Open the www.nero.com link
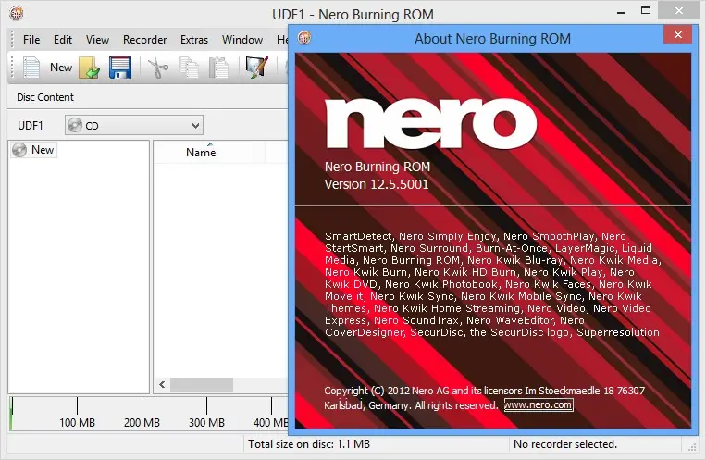This screenshot has width=706, height=460. (x=538, y=404)
